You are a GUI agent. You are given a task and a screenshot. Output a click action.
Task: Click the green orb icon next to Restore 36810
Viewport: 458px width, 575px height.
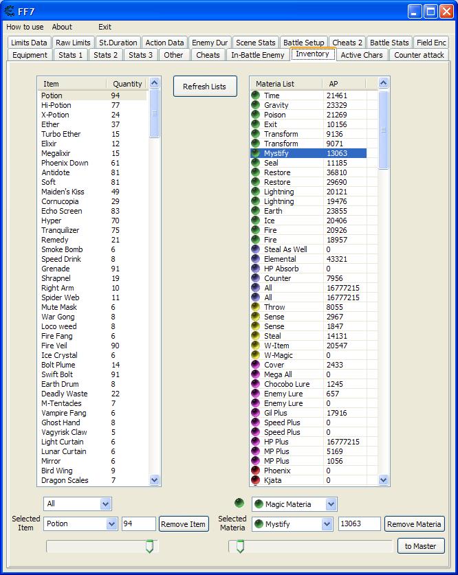pos(256,172)
